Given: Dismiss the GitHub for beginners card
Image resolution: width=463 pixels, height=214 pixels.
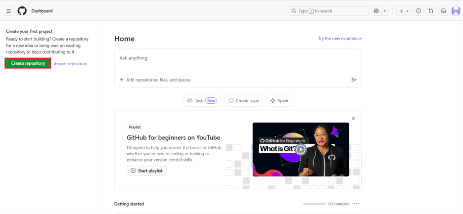Looking at the screenshot, I should (x=354, y=118).
